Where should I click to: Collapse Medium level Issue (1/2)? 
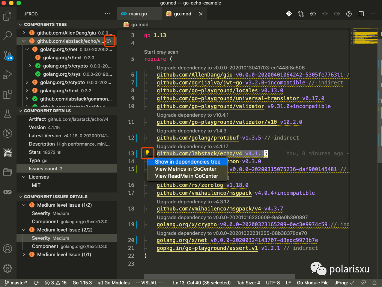coord(24,205)
